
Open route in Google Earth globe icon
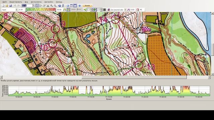pos(60,6)
